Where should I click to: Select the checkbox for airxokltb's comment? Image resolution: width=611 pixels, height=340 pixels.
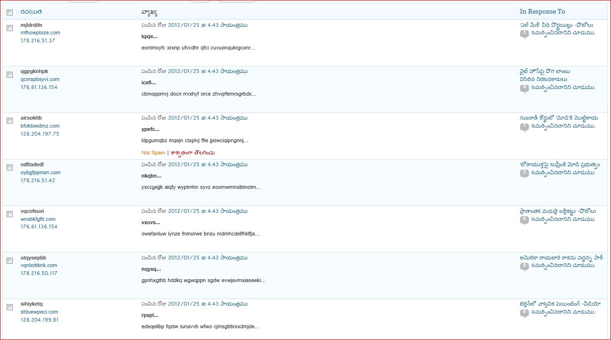pyautogui.click(x=10, y=121)
